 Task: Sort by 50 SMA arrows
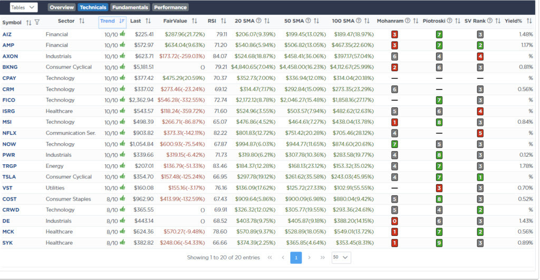[x=316, y=21]
